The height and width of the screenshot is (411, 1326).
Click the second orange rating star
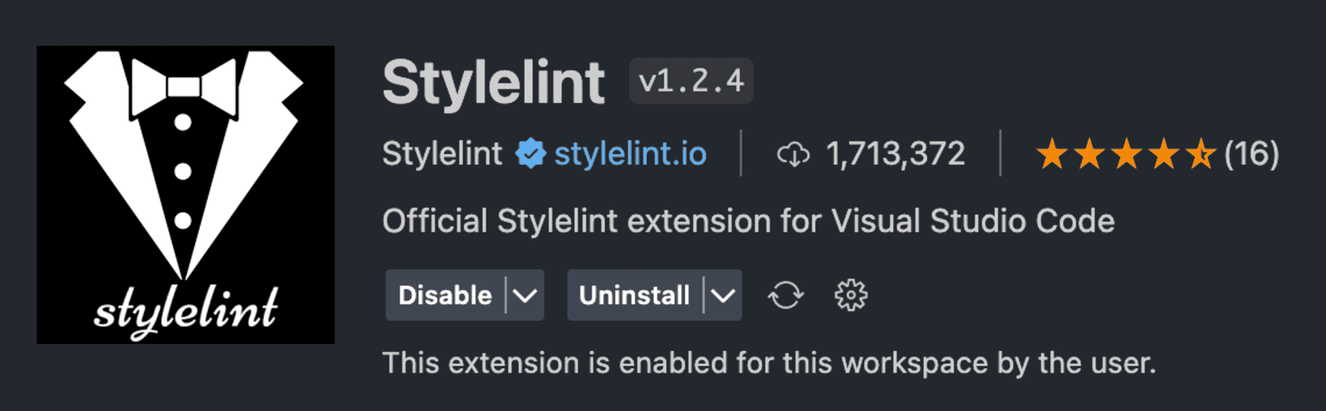click(x=1089, y=154)
